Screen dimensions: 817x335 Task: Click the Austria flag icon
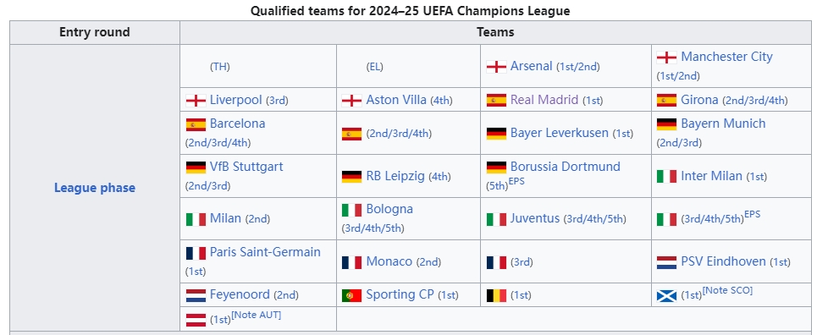(196, 320)
